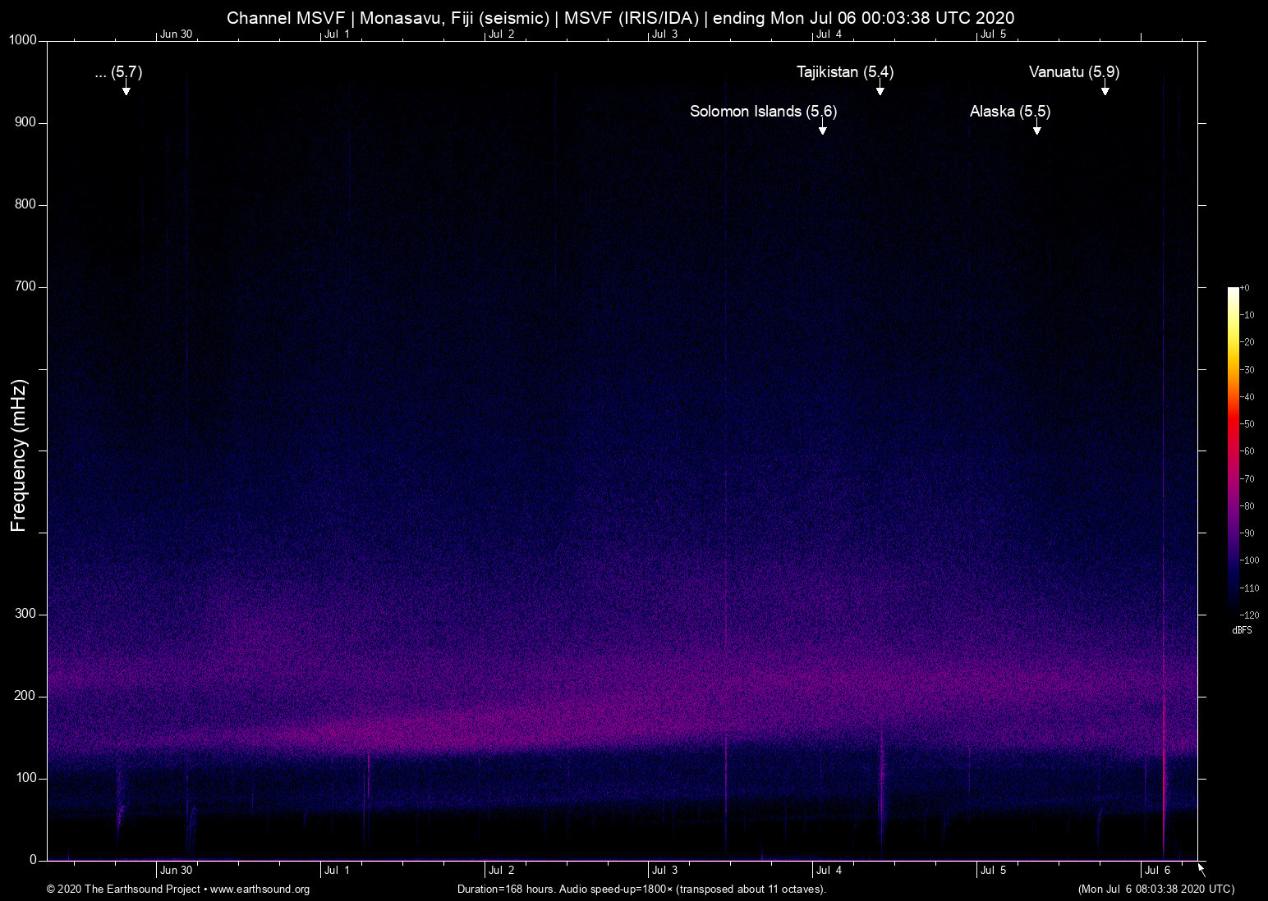Image resolution: width=1268 pixels, height=901 pixels.
Task: Click the 800 mHz frequency axis label
Action: tap(25, 204)
